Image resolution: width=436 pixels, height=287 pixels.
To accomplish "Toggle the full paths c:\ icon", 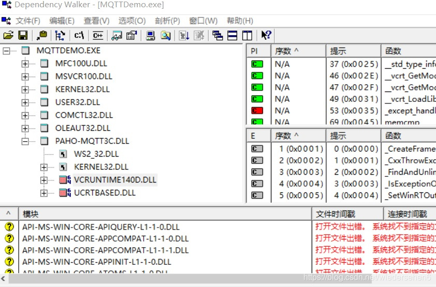I will pyautogui.click(x=79, y=36).
